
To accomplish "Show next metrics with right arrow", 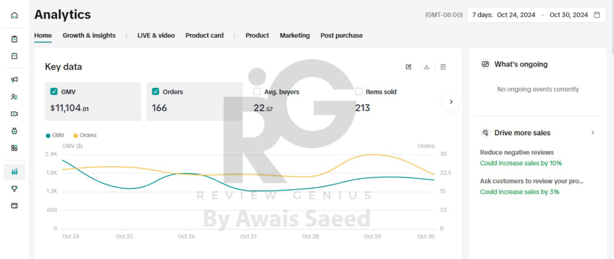I will click(x=451, y=102).
